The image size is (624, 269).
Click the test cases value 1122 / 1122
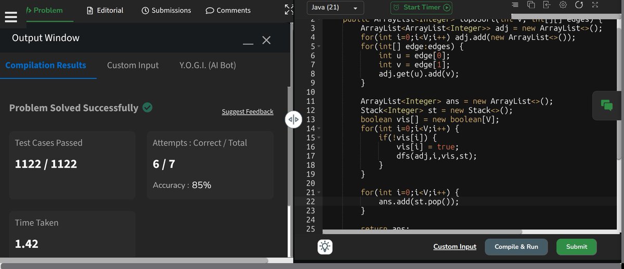[46, 164]
